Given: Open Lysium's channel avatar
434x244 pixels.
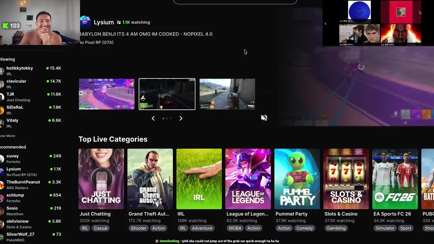Looking at the screenshot, I should 85,22.
